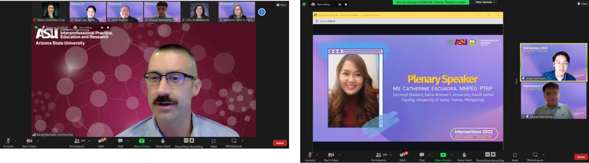Click Remove Spotlight on left speaker video
The image size is (589, 163).
pyautogui.click(x=55, y=28)
